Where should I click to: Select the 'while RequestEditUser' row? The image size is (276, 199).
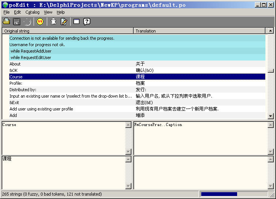137,58
